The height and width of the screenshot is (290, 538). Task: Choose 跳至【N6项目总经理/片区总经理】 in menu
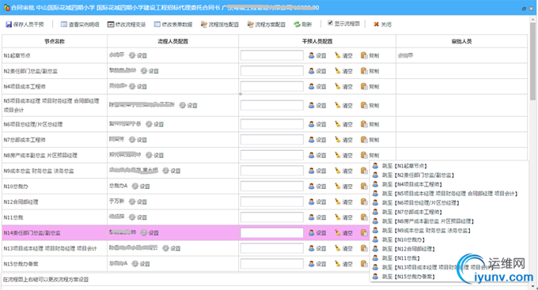(421, 203)
